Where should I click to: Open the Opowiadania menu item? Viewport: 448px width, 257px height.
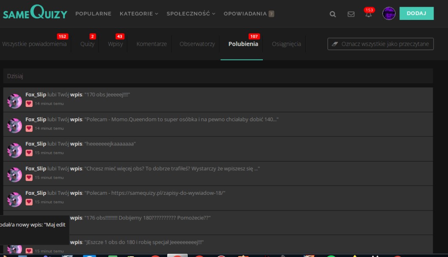[x=245, y=14]
